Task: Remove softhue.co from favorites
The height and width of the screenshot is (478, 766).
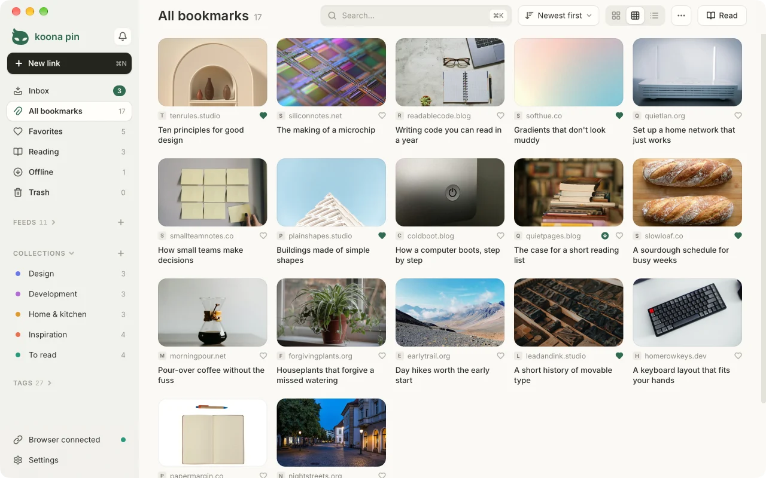Action: [x=619, y=116]
